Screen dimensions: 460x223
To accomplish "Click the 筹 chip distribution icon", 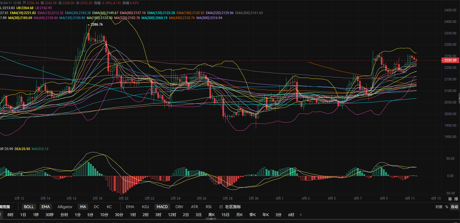I will 450,199.
